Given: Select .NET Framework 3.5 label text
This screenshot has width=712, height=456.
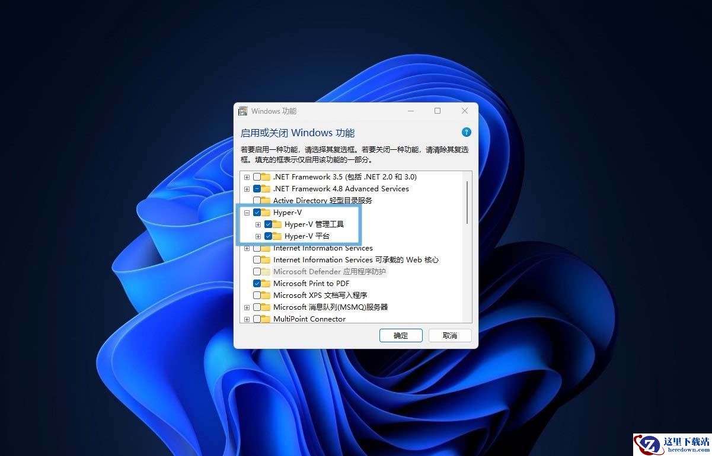Looking at the screenshot, I should [345, 176].
